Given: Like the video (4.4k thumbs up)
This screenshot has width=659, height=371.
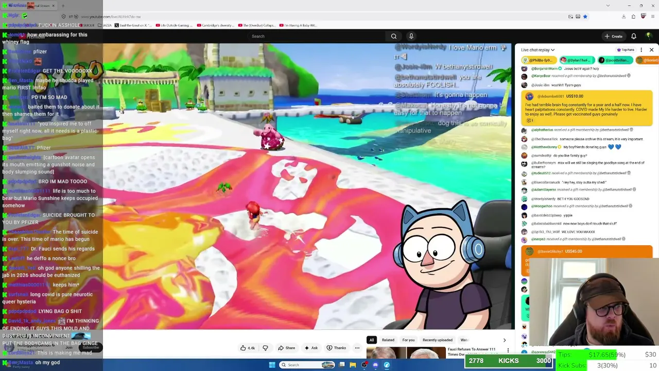Looking at the screenshot, I should click(x=248, y=348).
